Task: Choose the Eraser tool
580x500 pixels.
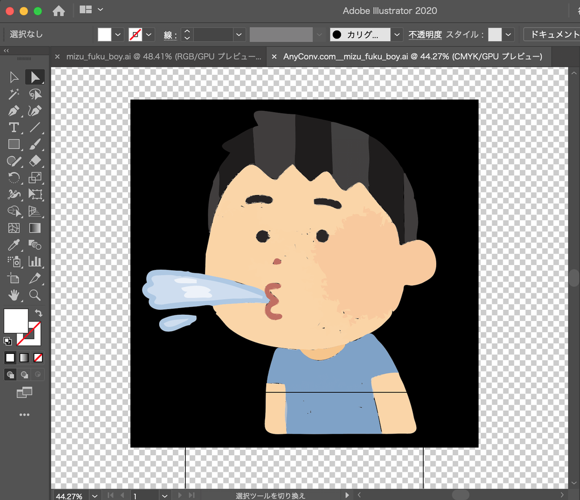Action: (x=35, y=161)
